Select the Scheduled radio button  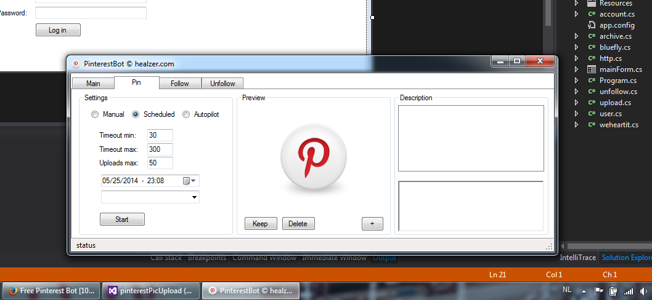pyautogui.click(x=153, y=114)
